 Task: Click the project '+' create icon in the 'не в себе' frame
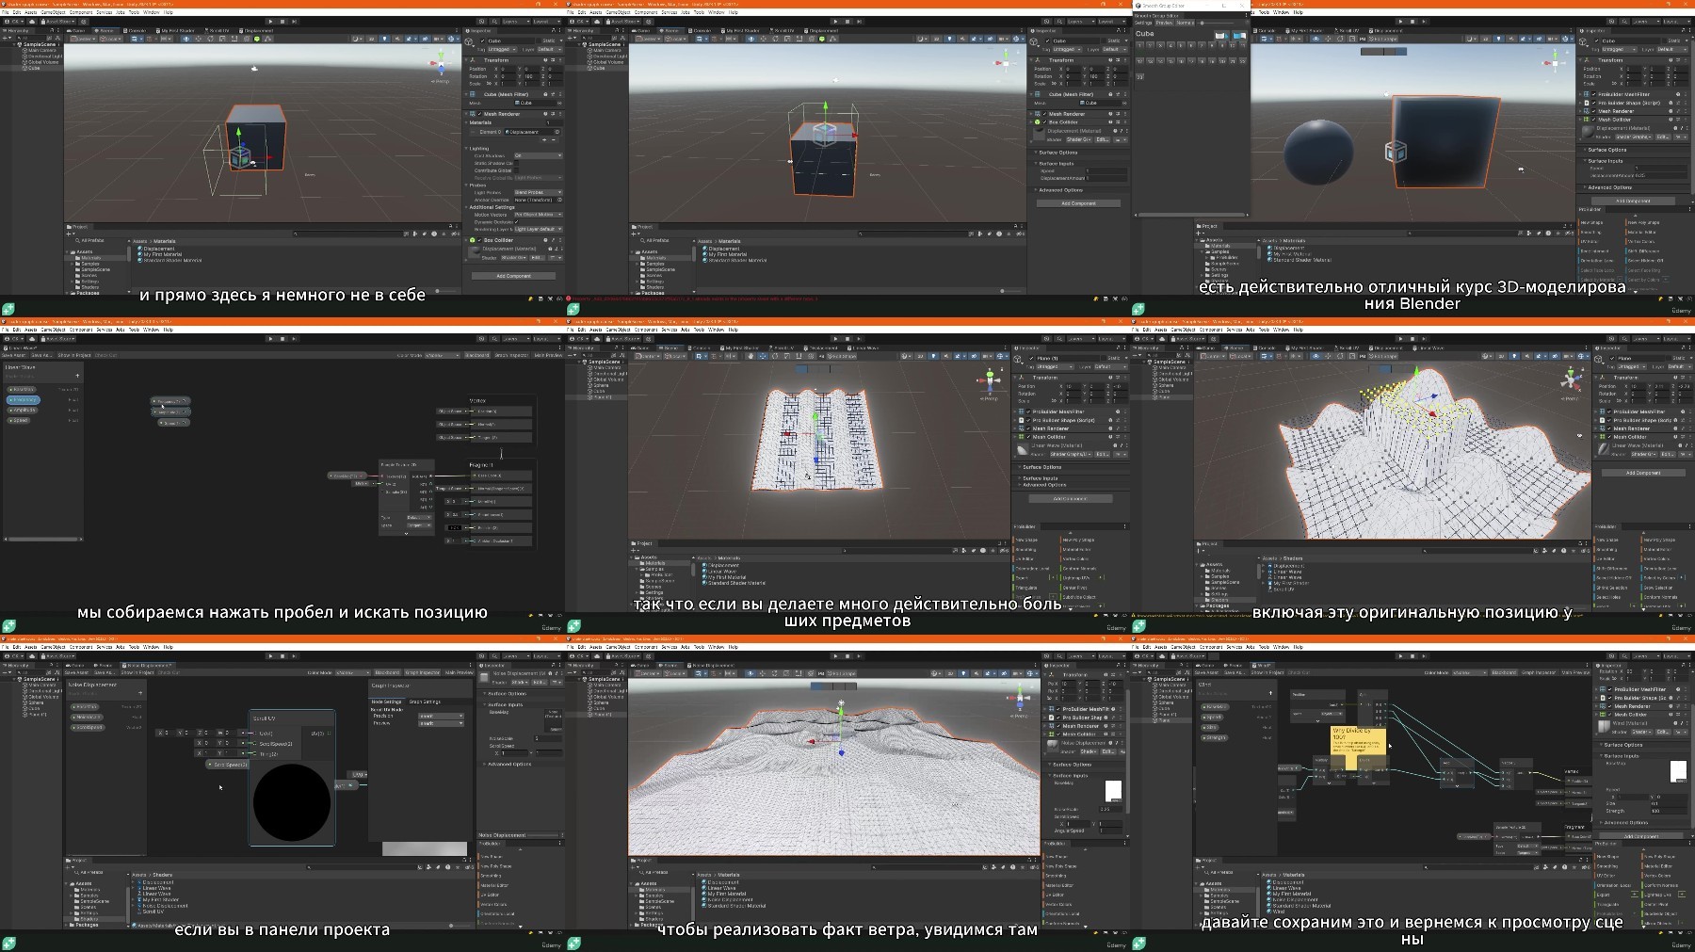click(x=69, y=234)
